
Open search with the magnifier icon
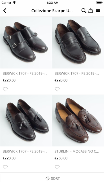(84, 11)
